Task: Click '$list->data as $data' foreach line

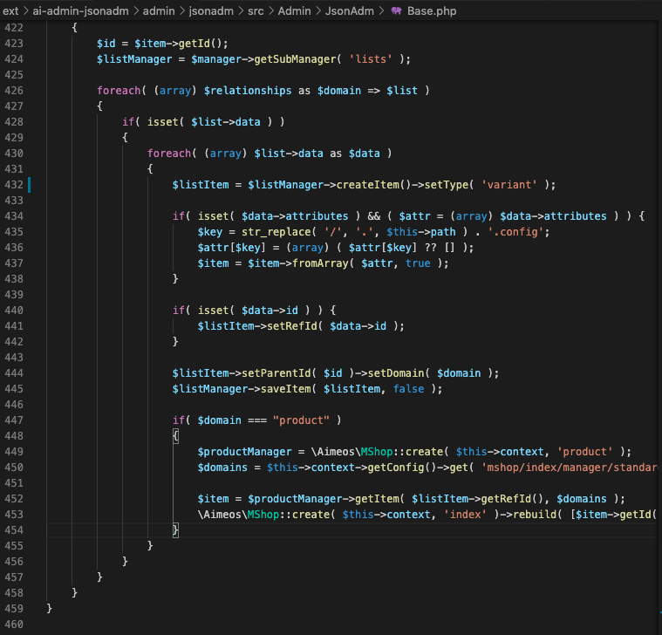Action: click(x=317, y=154)
